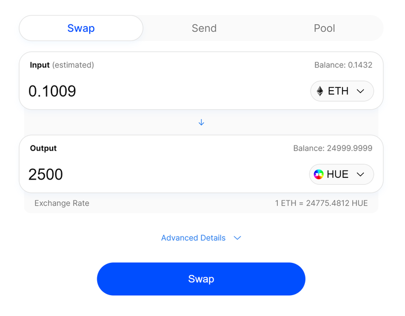Image resolution: width=405 pixels, height=316 pixels.
Task: Open the HUE token selector dropdown
Action: click(x=341, y=174)
